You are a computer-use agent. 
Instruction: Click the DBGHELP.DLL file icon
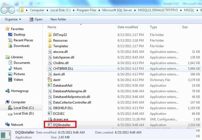point(50,108)
